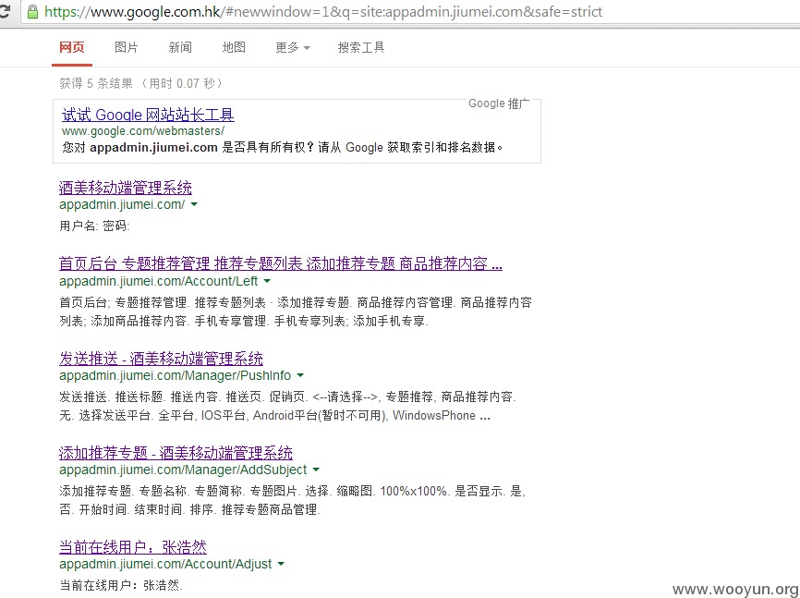Click the www.google.com/webmasters/ URL text
The height and width of the screenshot is (598, 800).
click(143, 130)
